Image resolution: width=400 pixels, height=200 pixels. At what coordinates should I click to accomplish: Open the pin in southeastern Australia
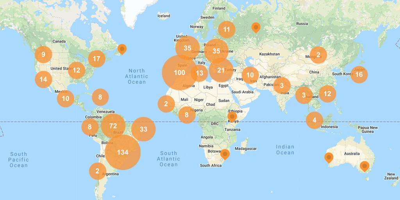364,166
